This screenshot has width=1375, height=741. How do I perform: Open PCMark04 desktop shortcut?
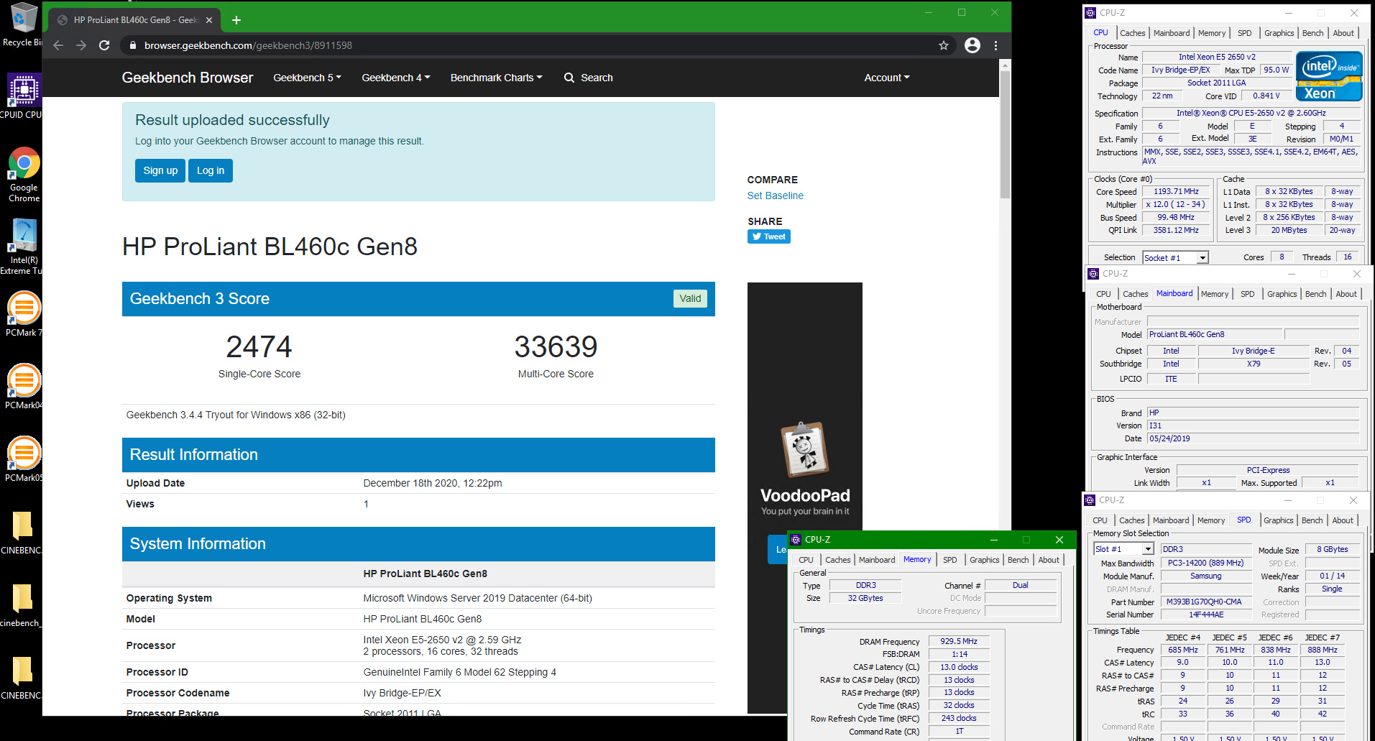pos(23,387)
